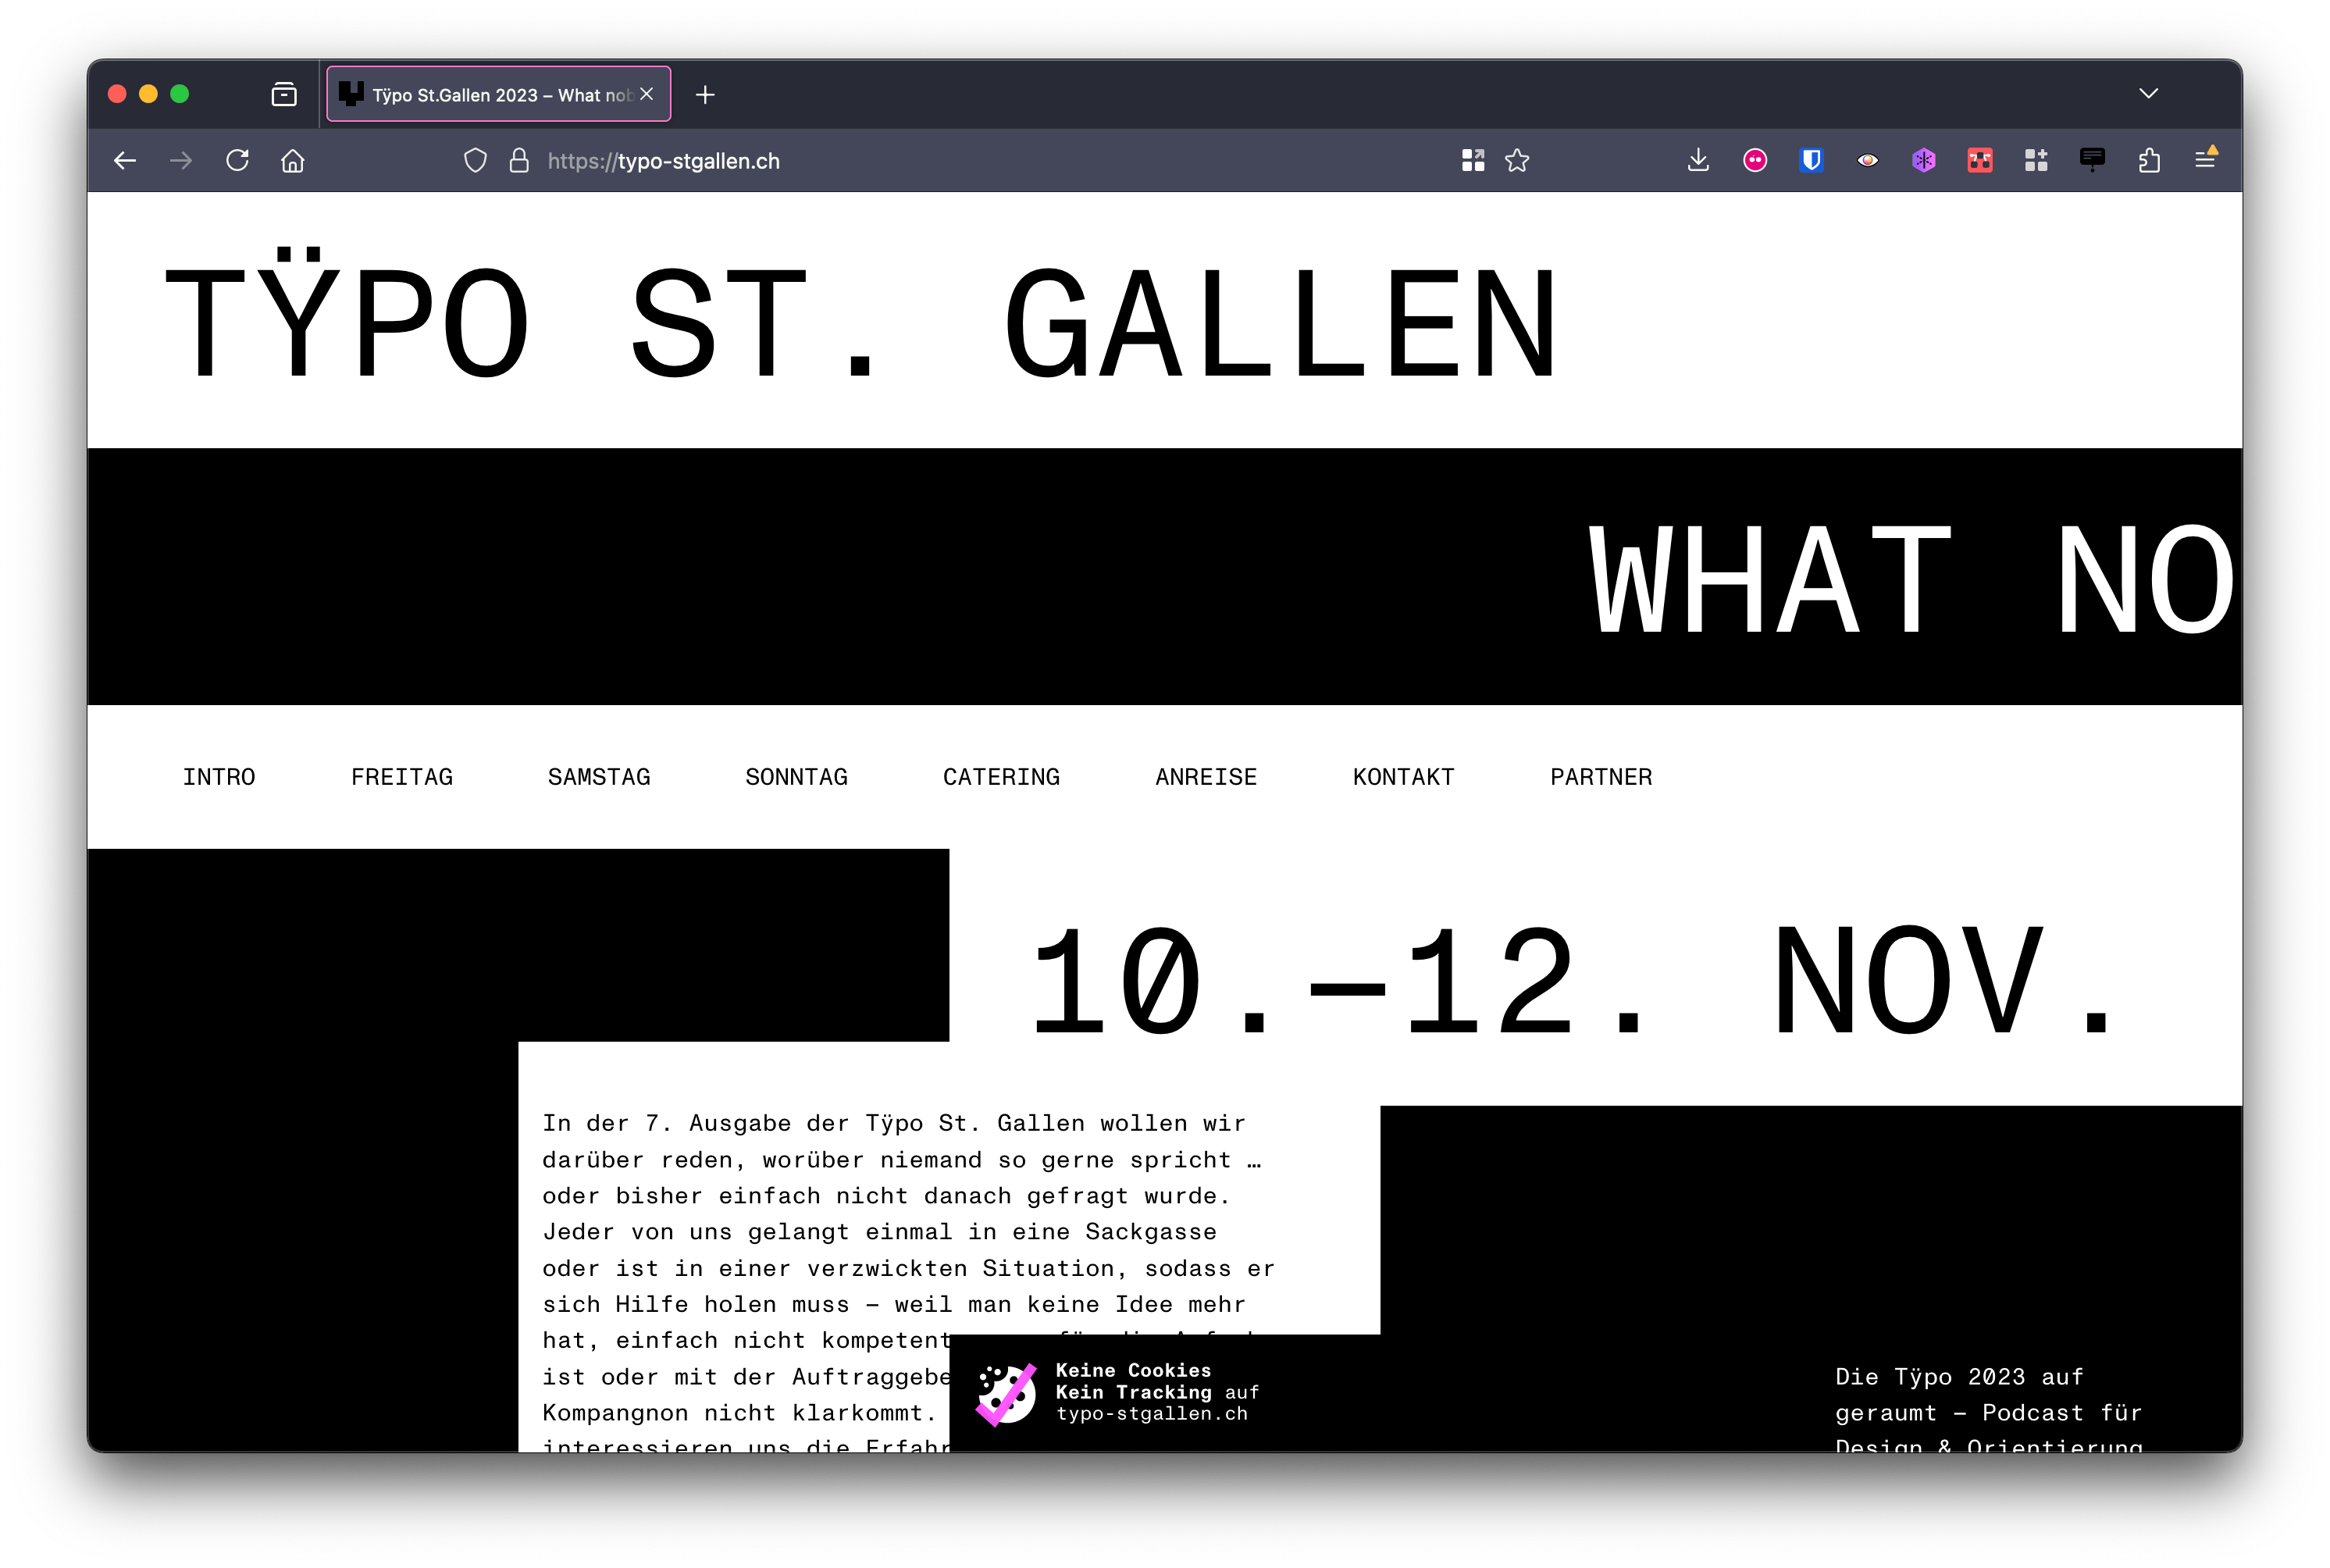Open the KONTAKT navigation link
2330x1568 pixels.
coord(1403,777)
